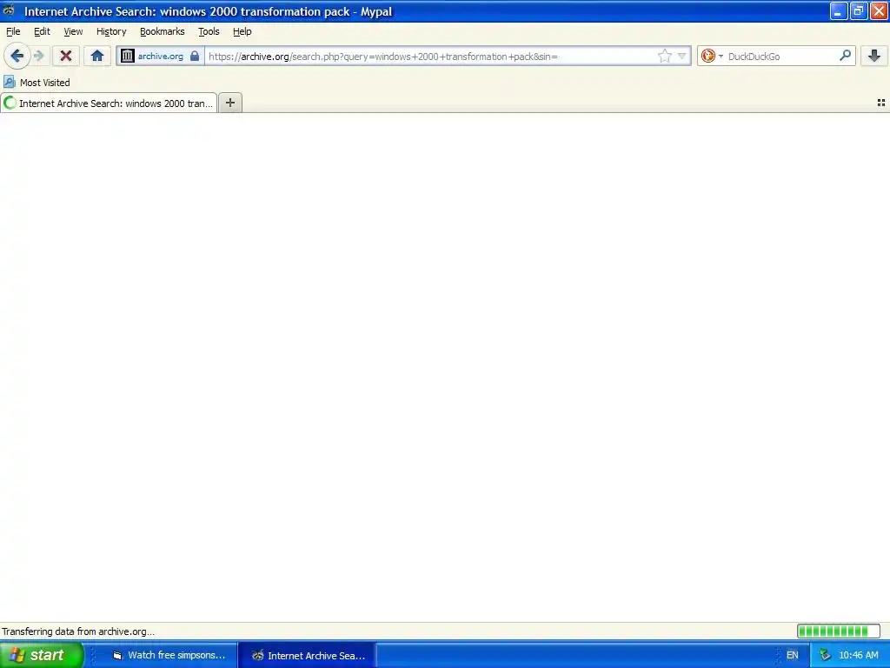Click the Forward arrow navigation button
Screen dimensions: 890x668
coord(38,56)
